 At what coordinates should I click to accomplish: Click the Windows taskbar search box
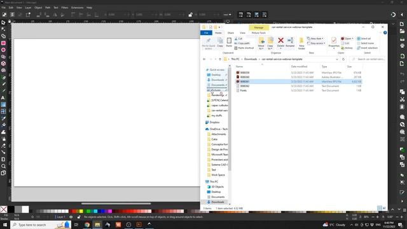41,225
